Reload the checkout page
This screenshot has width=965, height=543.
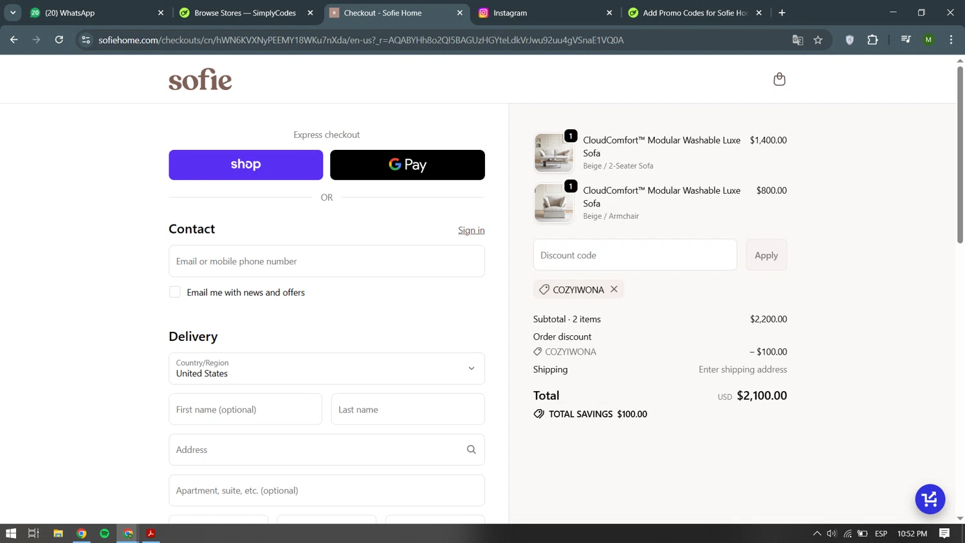(x=59, y=40)
